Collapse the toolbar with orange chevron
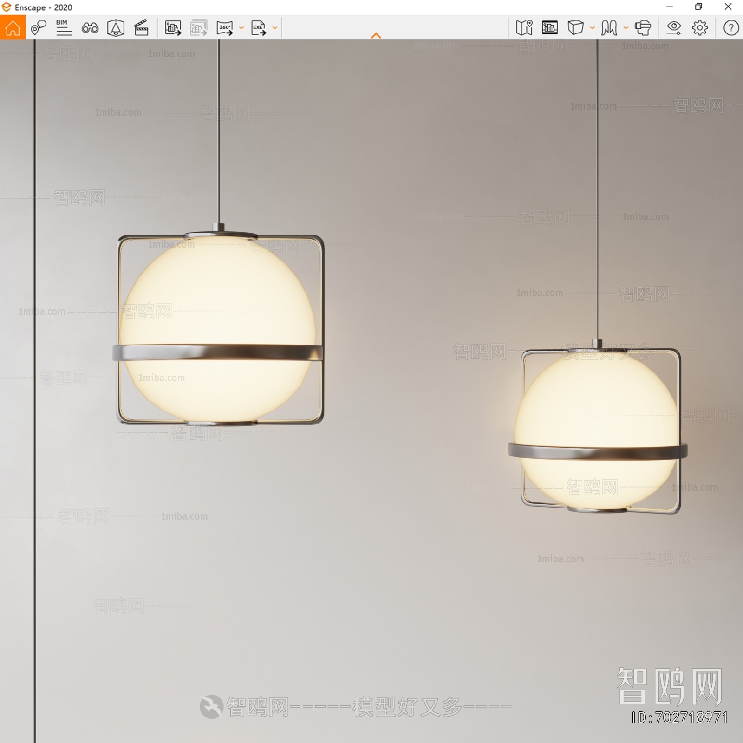The image size is (743, 743). (376, 35)
